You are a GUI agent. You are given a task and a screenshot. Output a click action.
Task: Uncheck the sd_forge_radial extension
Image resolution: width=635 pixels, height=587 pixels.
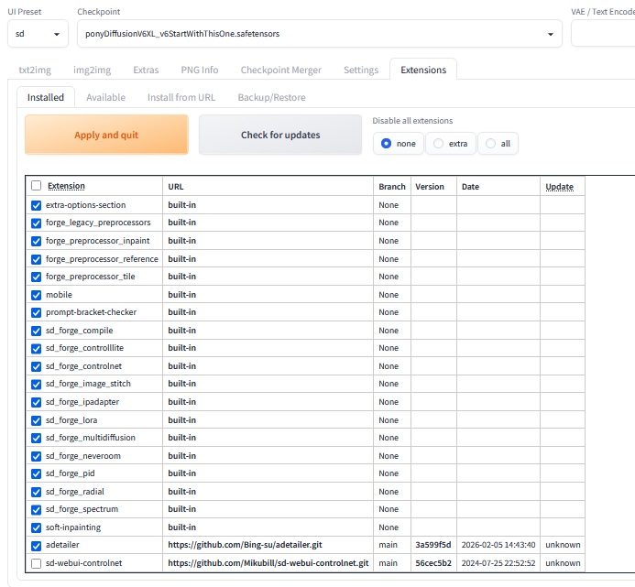click(x=36, y=492)
